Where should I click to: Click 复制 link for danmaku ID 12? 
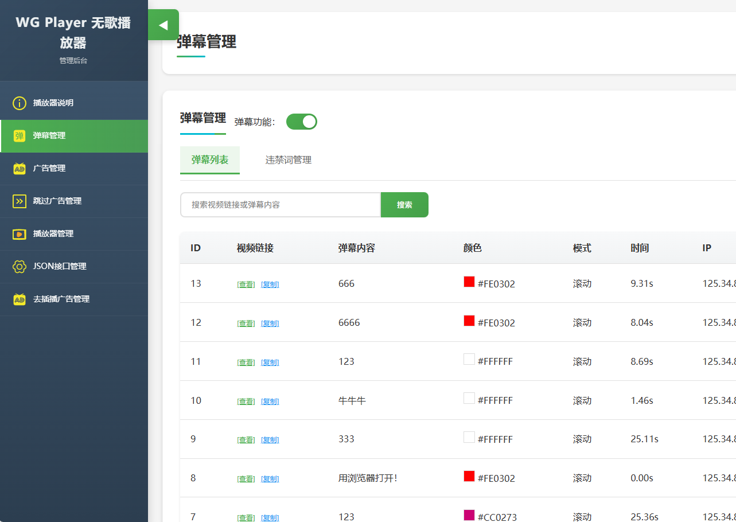(x=270, y=324)
